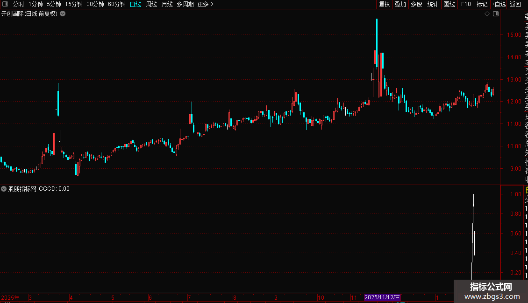Click the 标记 mark button

point(482,4)
